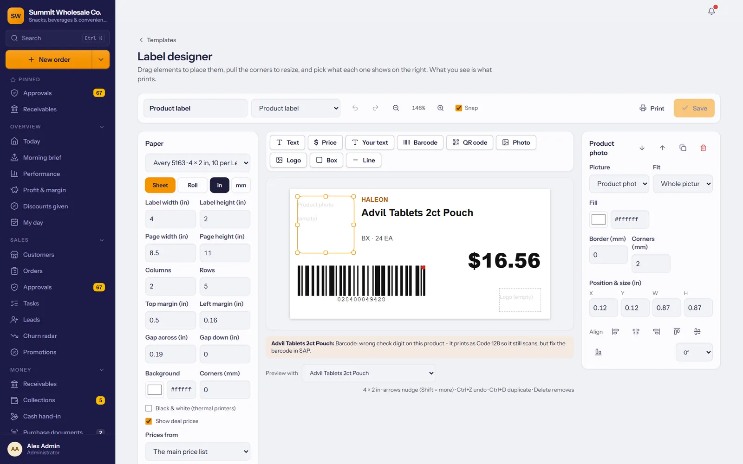Screen dimensions: 743x464
Task: Go back to Templates
Action: coord(158,40)
